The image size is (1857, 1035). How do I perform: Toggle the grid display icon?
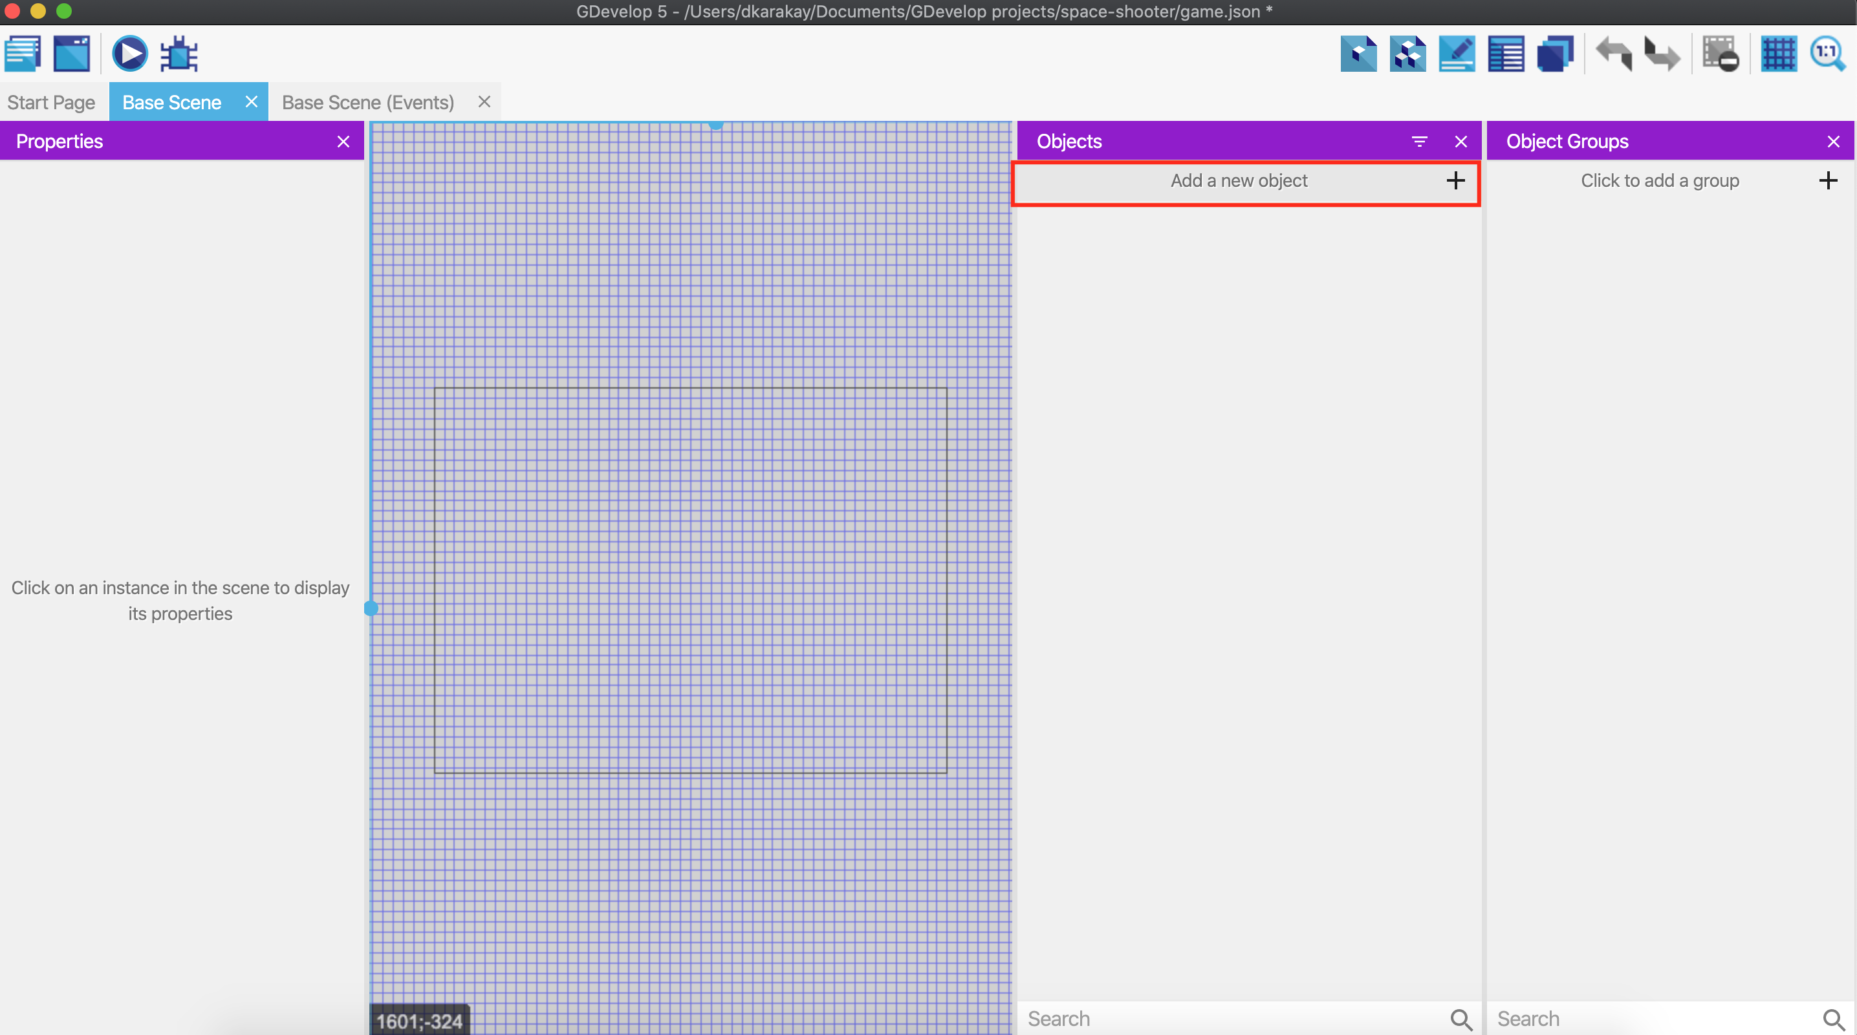(x=1779, y=54)
